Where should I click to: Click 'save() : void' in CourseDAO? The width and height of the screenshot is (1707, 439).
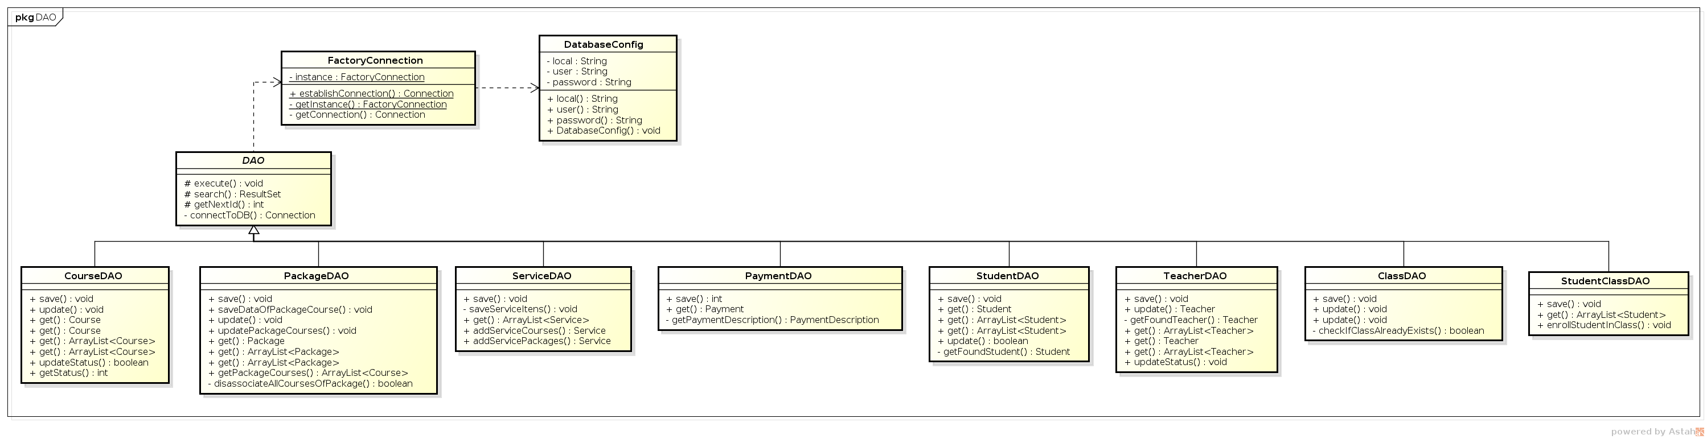tap(61, 299)
